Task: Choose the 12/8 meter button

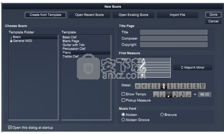Action: pyautogui.click(x=202, y=86)
